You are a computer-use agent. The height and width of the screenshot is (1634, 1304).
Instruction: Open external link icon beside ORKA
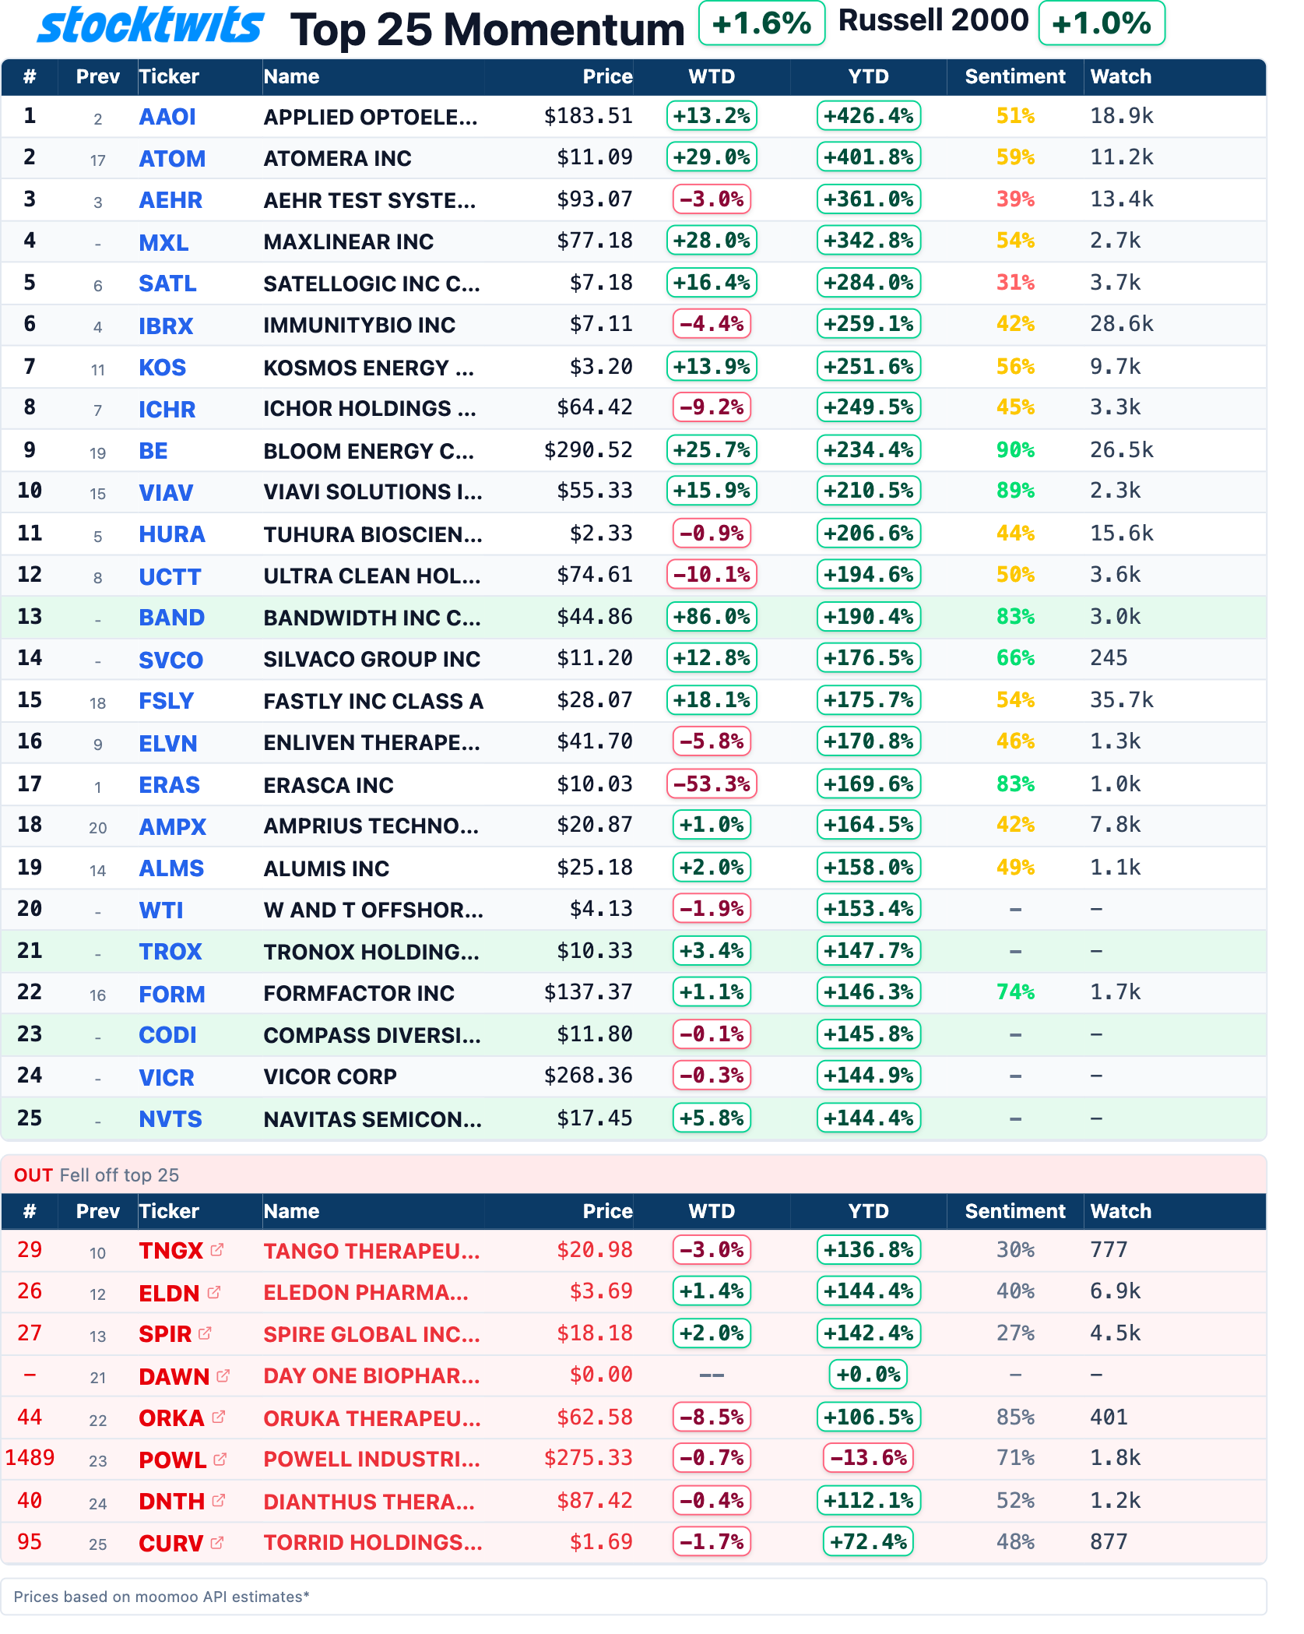219,1417
